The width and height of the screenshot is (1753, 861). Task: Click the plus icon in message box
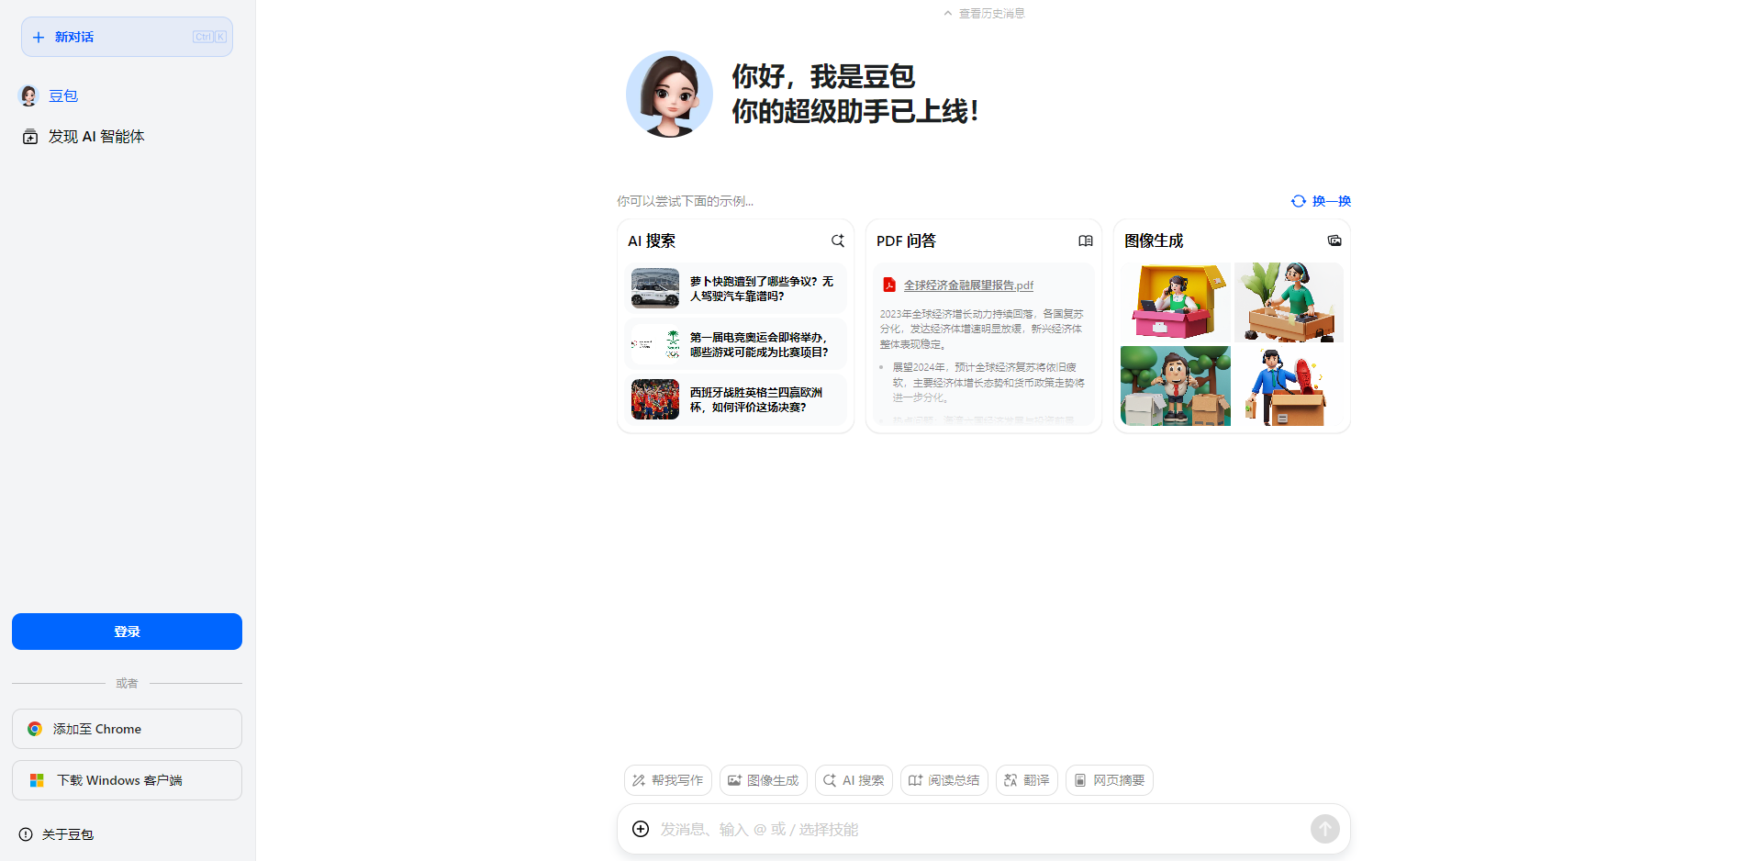[x=640, y=828]
